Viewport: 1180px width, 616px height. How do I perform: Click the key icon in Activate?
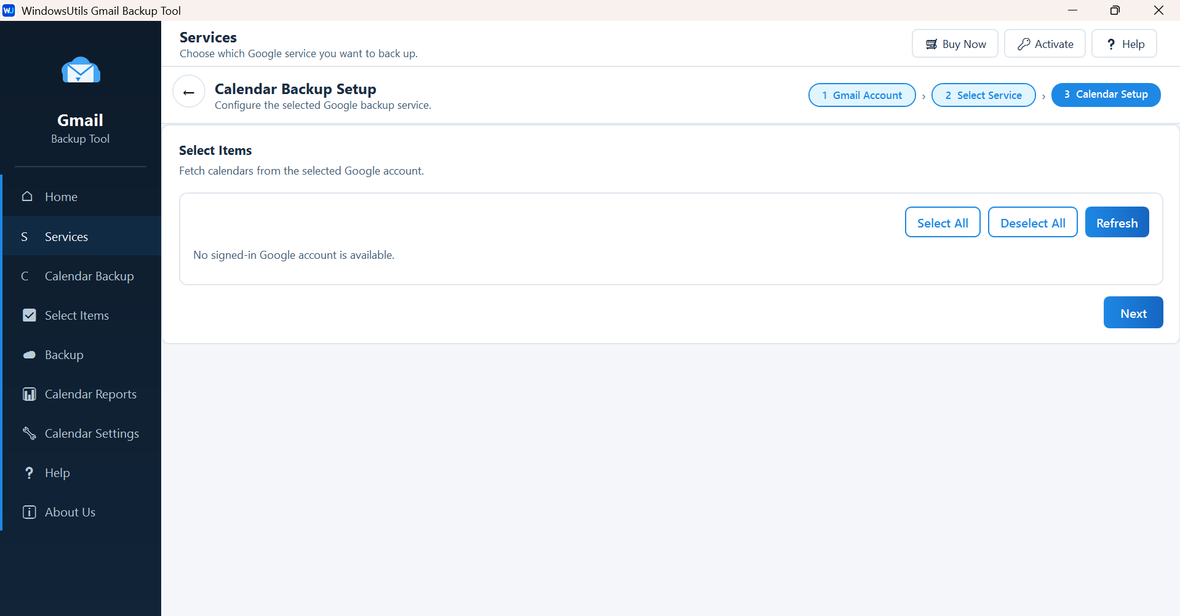point(1024,44)
